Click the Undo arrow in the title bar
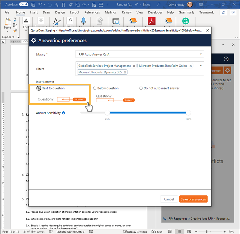Image resolution: width=240 pixels, height=234 pixels. tap(40, 4)
